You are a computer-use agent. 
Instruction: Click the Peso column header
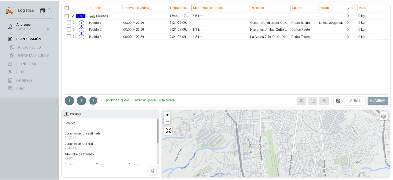(362, 8)
